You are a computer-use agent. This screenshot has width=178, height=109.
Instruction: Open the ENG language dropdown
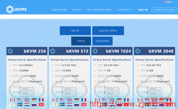[x=171, y=2]
